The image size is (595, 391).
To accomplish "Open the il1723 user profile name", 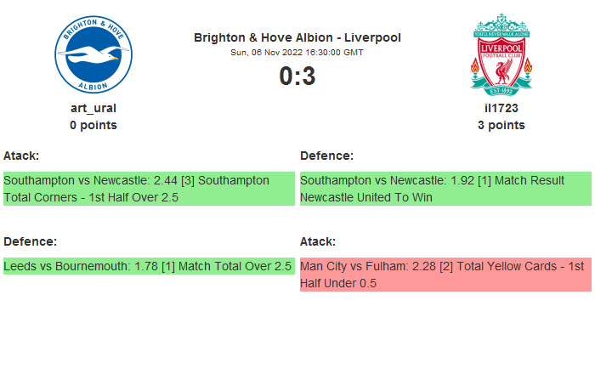I will pyautogui.click(x=501, y=108).
